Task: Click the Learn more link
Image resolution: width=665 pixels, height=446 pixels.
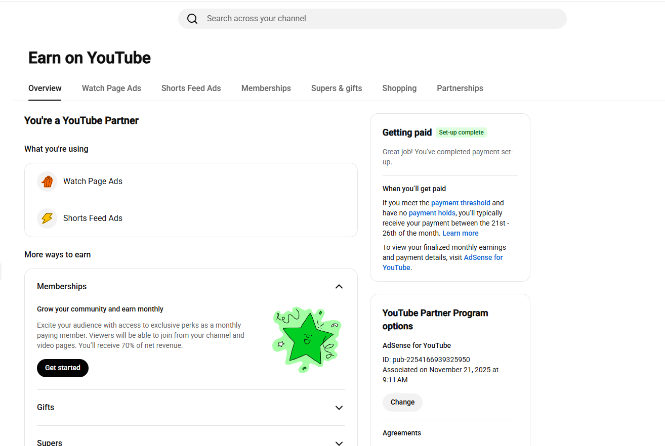Action: pos(461,233)
